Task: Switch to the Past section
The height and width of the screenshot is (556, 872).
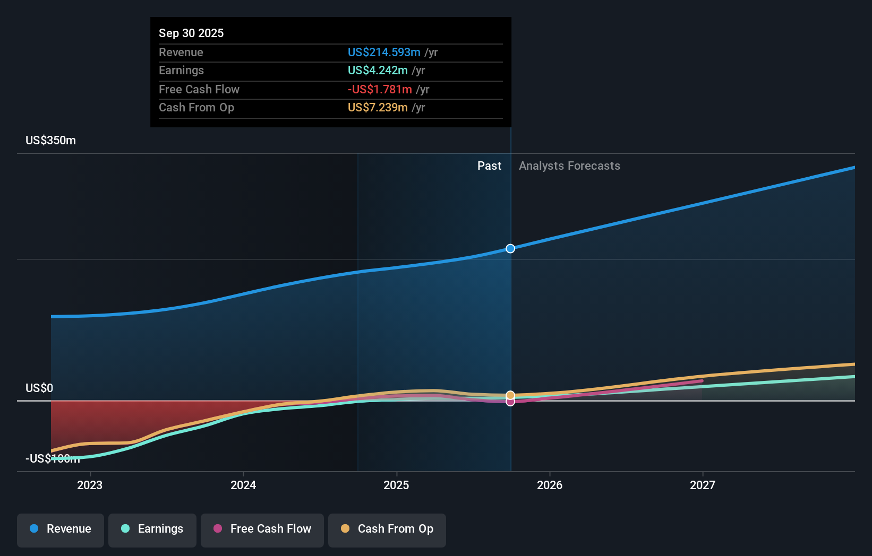Action: coord(489,166)
